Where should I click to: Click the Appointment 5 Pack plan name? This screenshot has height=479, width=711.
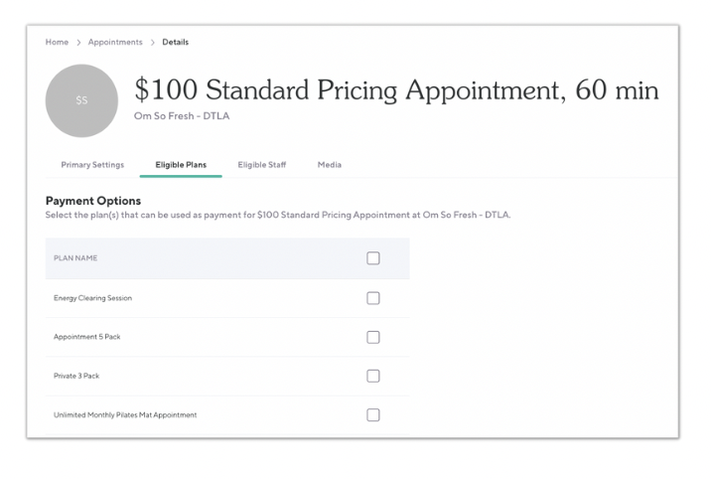pos(86,337)
